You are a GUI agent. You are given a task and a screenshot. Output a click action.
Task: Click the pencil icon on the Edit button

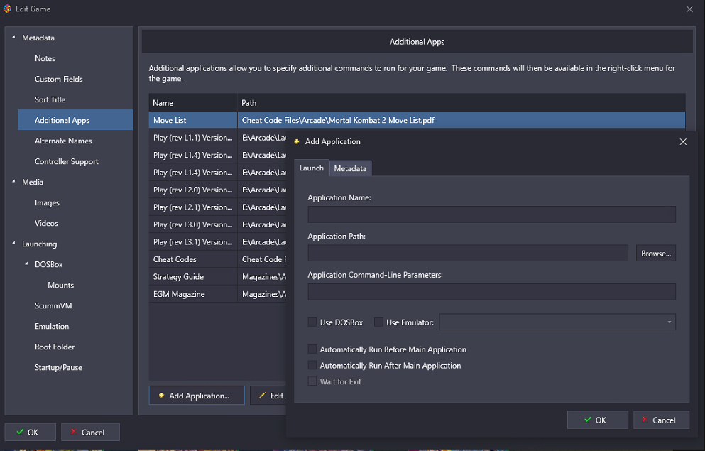pyautogui.click(x=262, y=396)
